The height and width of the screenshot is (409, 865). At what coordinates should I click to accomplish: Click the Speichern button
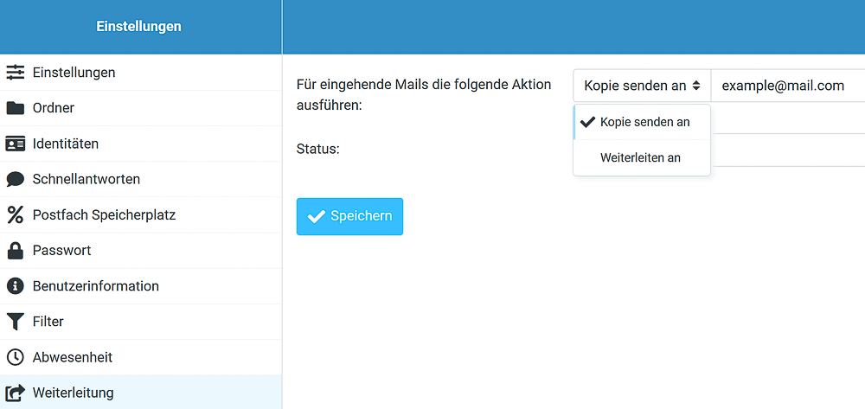click(349, 217)
